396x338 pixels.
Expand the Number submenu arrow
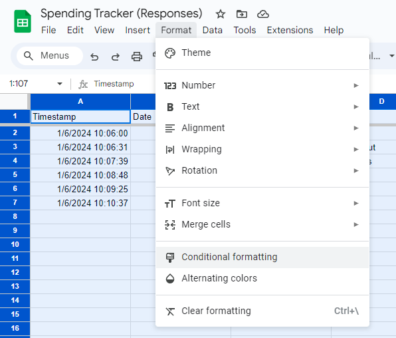pyautogui.click(x=356, y=86)
